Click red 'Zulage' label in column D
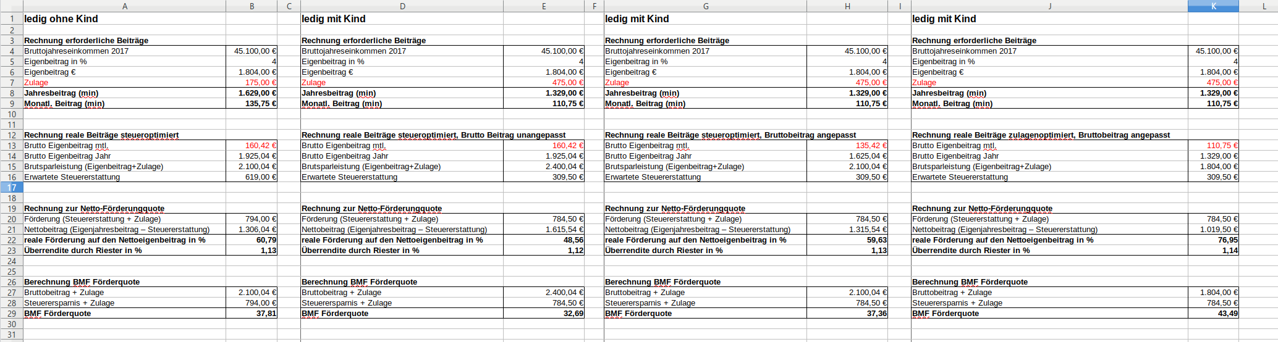 coord(313,83)
